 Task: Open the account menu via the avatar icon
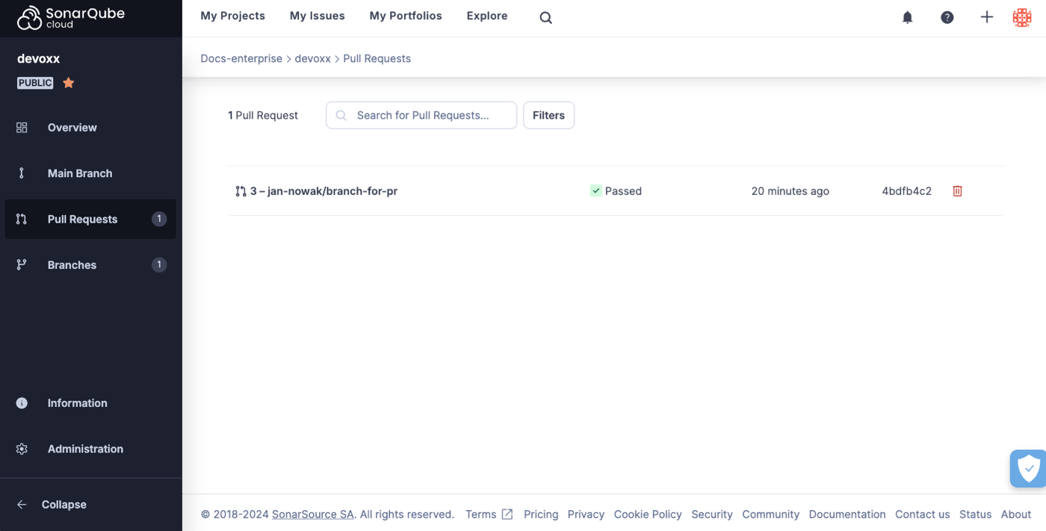click(1021, 17)
